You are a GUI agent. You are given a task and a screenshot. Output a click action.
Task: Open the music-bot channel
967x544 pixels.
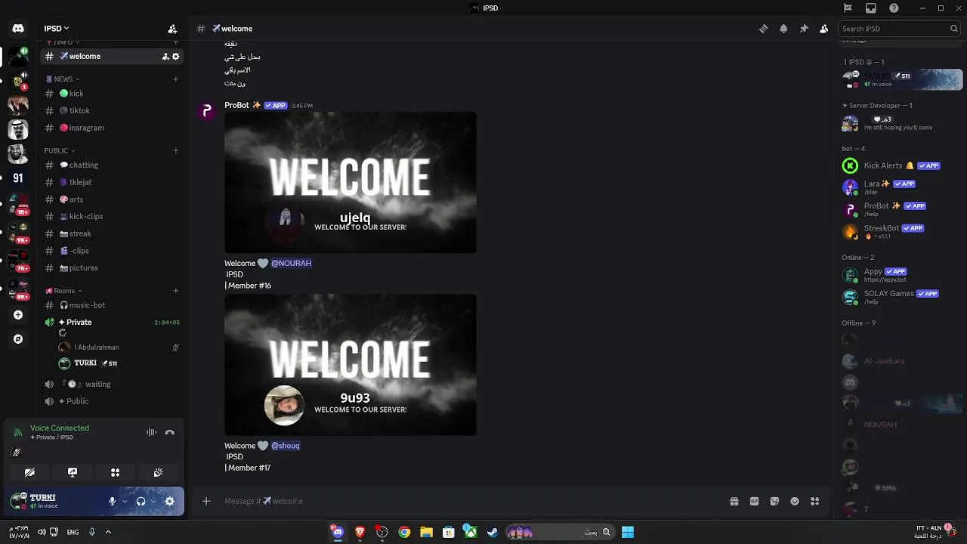pyautogui.click(x=112, y=305)
